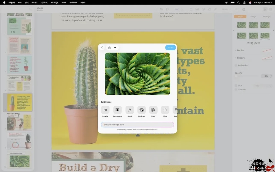Select the Style edit icon
This screenshot has height=172, width=275.
[153, 110]
